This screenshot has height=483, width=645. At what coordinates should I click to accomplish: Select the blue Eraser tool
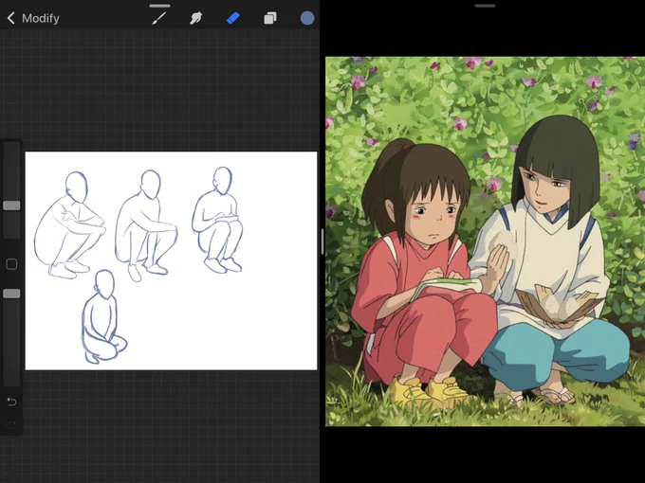pyautogui.click(x=233, y=18)
